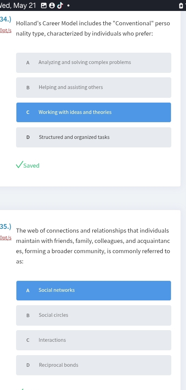This screenshot has height=390, width=186.
Task: Tap the round face notification icon
Action: coord(52,5)
